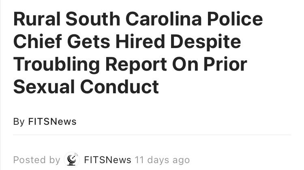The height and width of the screenshot is (170, 304).
Task: Open the FITSNews poster profile name
Action: [107, 160]
